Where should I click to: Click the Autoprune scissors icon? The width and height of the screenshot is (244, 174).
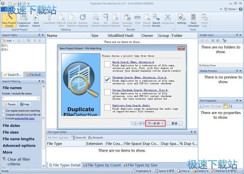pyautogui.click(x=168, y=19)
